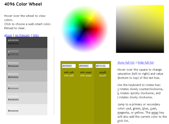Select the #777777 gray swatch
Image resolution: width=169 pixels, height=124 pixels.
[27, 54]
